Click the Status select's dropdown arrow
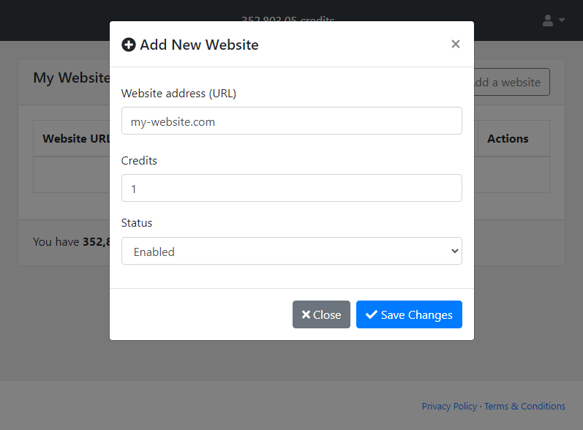 tap(454, 251)
